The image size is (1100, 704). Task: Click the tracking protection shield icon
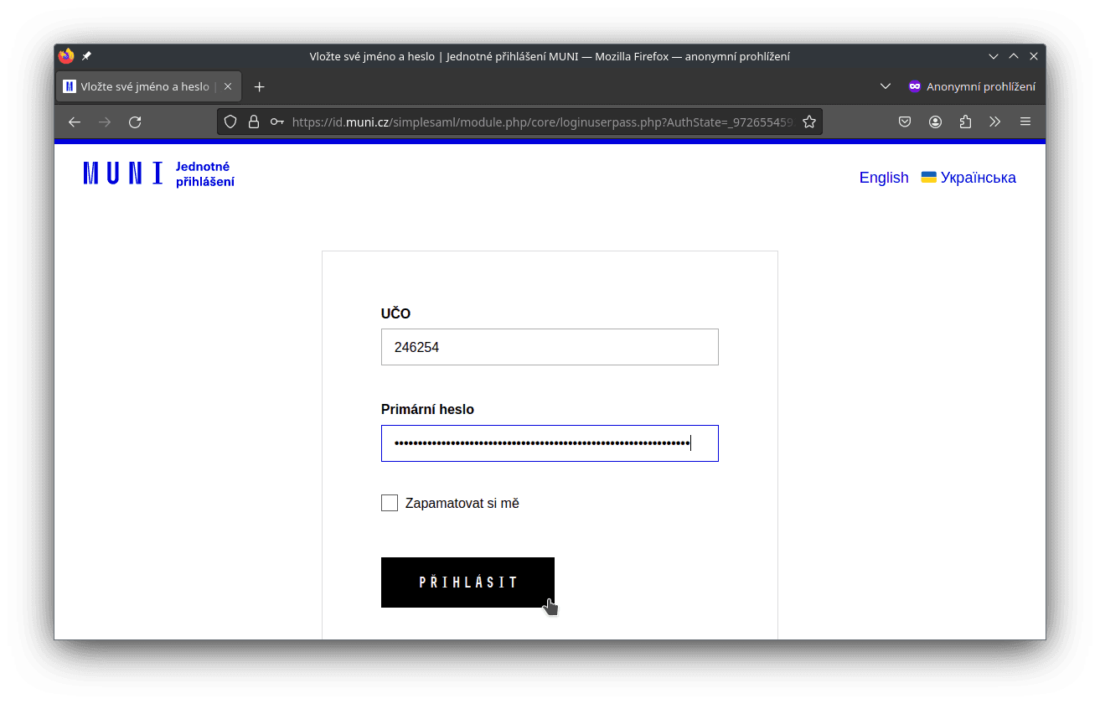[x=230, y=122]
